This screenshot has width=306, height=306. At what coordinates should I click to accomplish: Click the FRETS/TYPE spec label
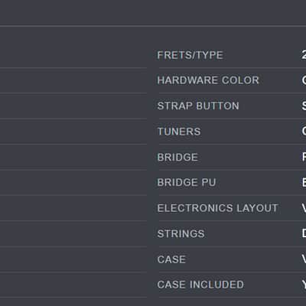coord(190,55)
